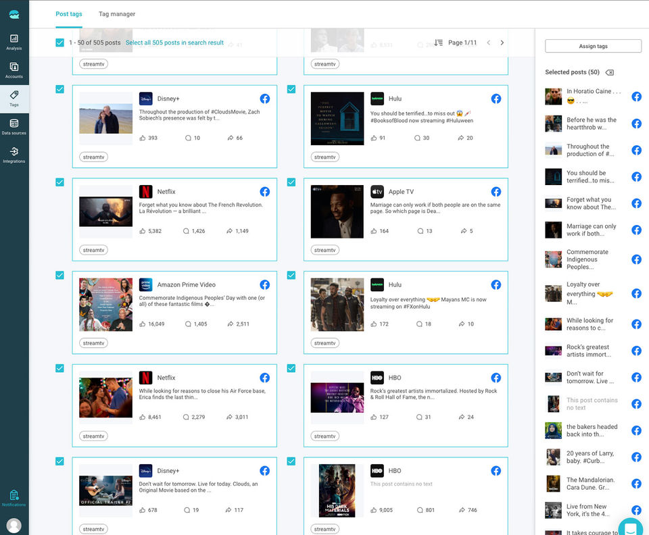Go to previous page of posts

click(488, 43)
